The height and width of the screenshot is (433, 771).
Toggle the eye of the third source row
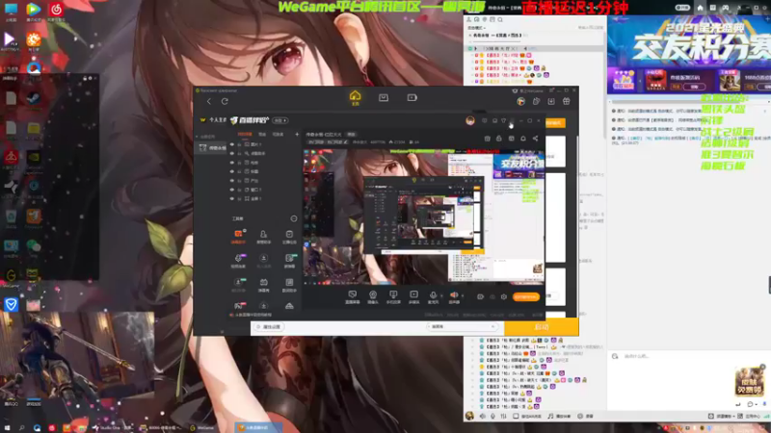(x=232, y=163)
